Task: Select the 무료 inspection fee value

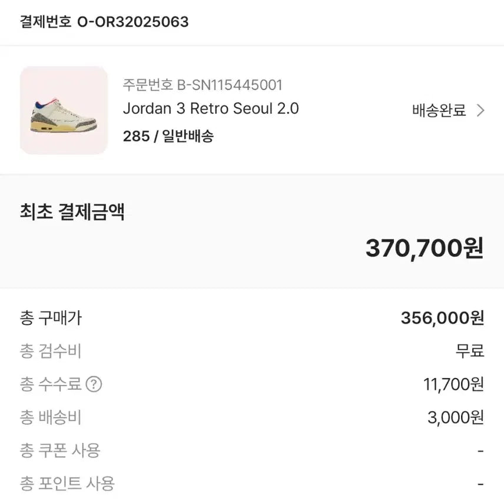Action: pos(471,352)
